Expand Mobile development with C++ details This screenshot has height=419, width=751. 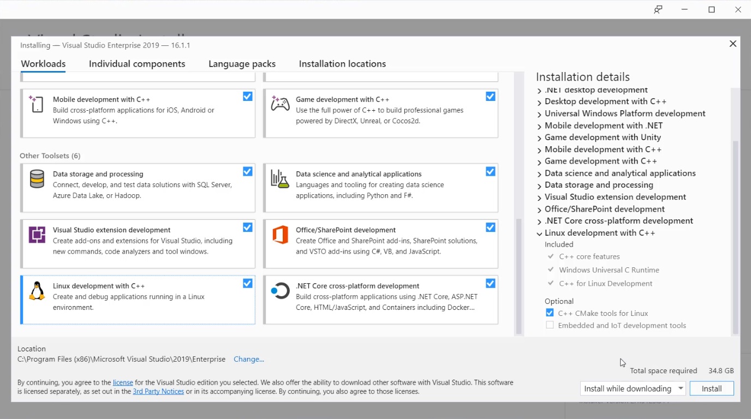539,150
